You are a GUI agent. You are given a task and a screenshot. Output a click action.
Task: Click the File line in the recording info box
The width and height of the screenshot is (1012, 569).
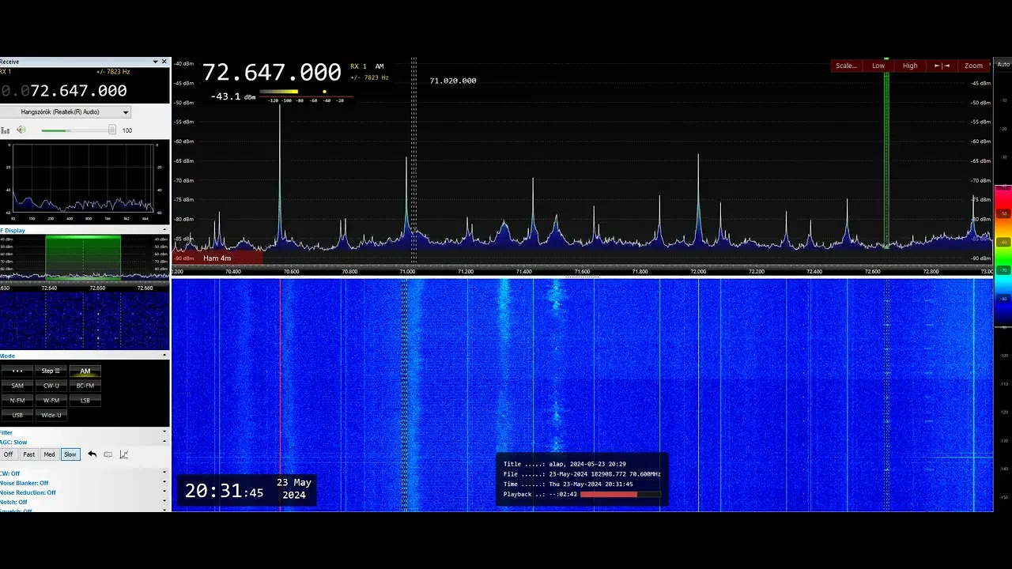coord(582,474)
